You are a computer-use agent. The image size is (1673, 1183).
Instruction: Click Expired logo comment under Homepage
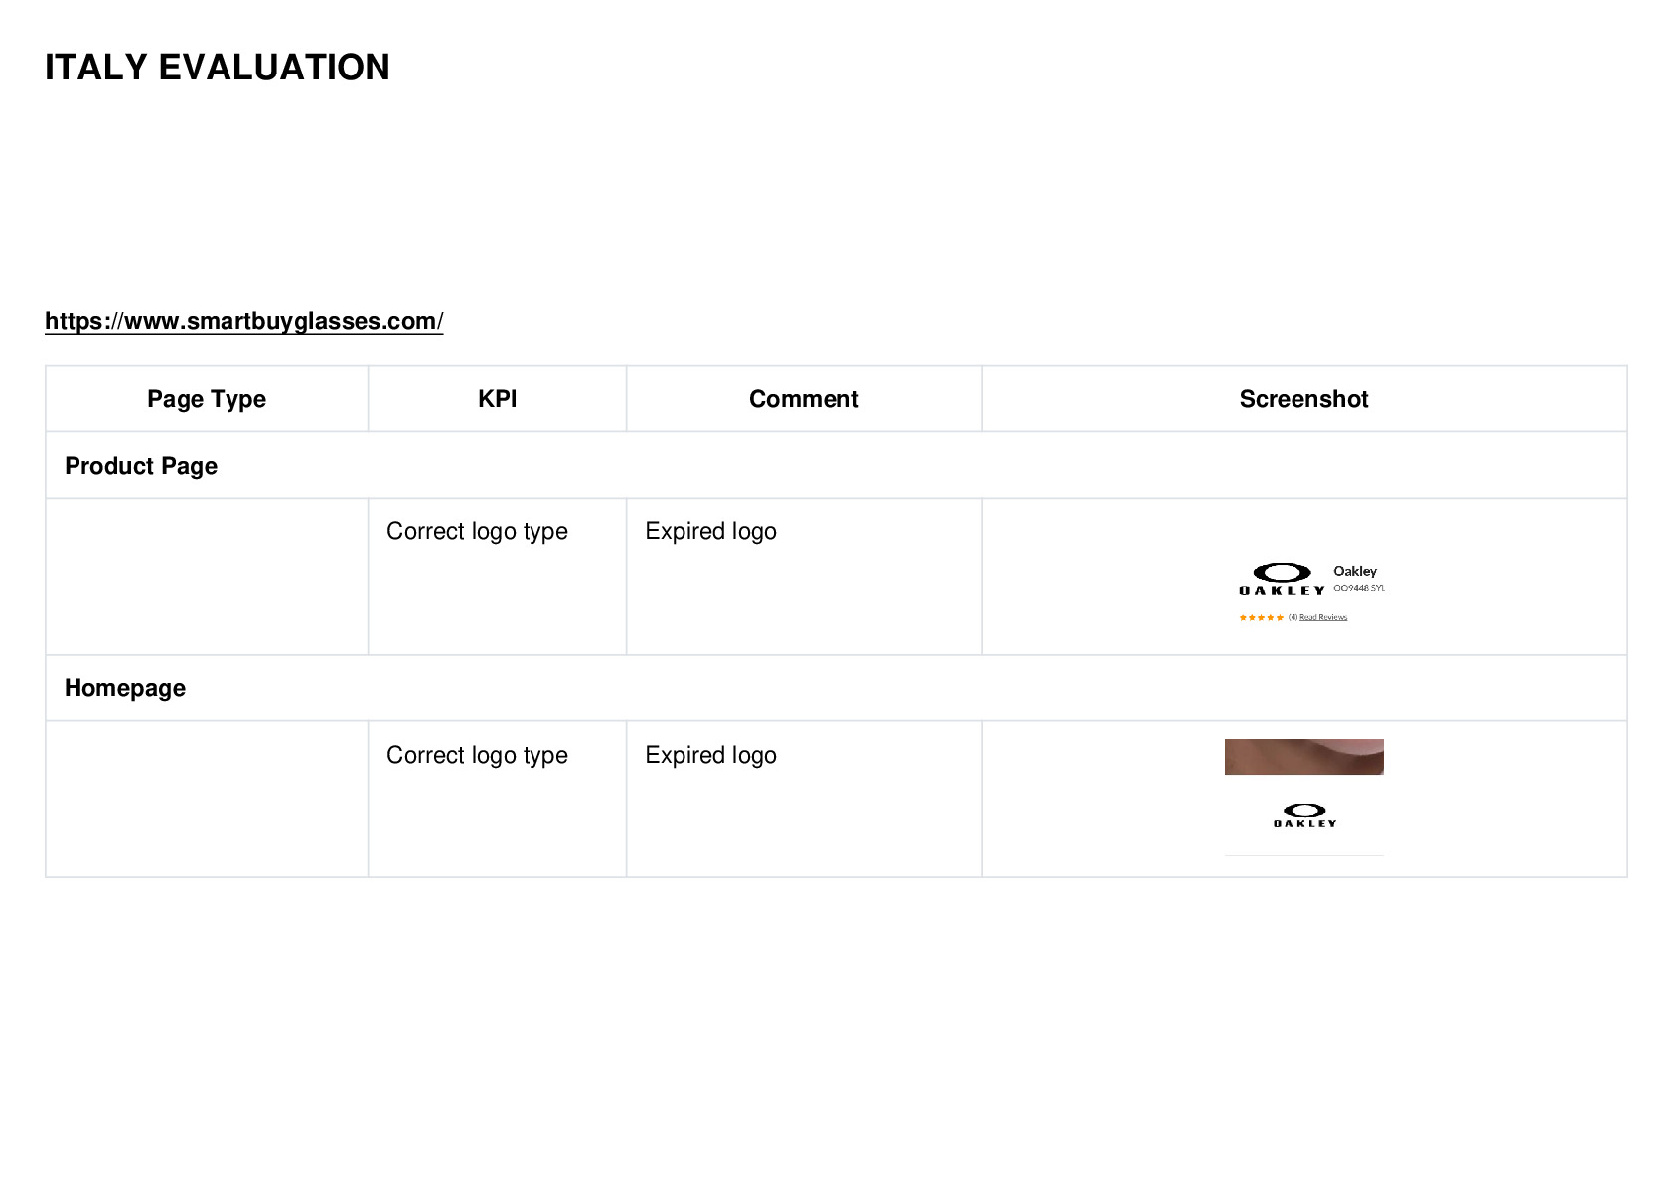(710, 755)
